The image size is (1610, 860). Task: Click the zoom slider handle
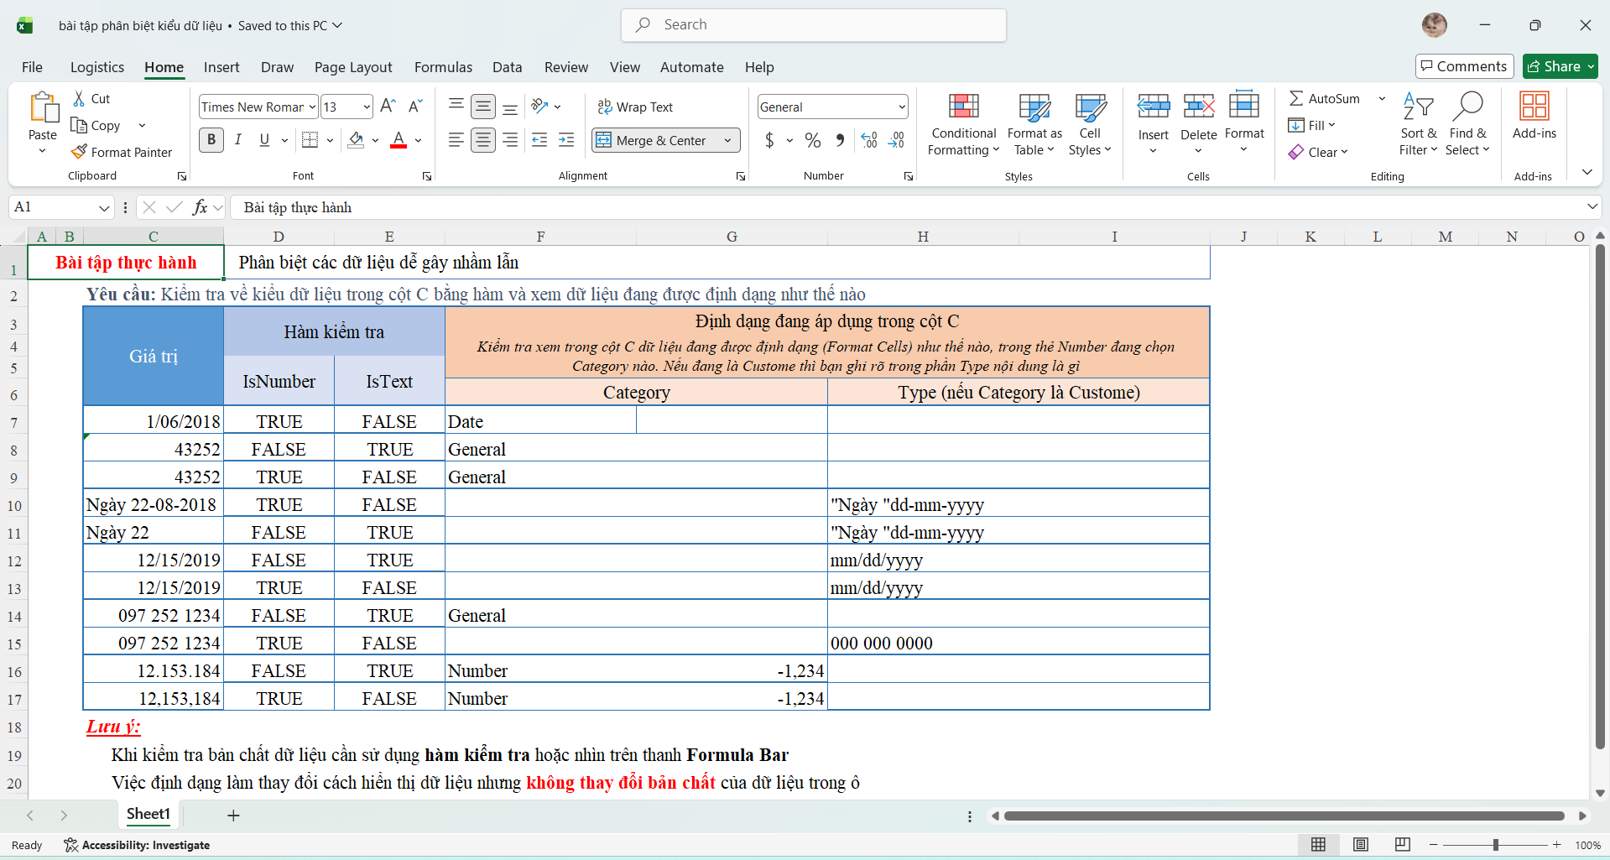pyautogui.click(x=1496, y=845)
